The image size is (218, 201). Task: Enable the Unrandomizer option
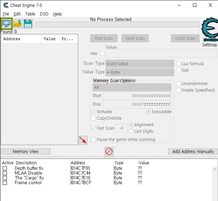click(x=178, y=83)
